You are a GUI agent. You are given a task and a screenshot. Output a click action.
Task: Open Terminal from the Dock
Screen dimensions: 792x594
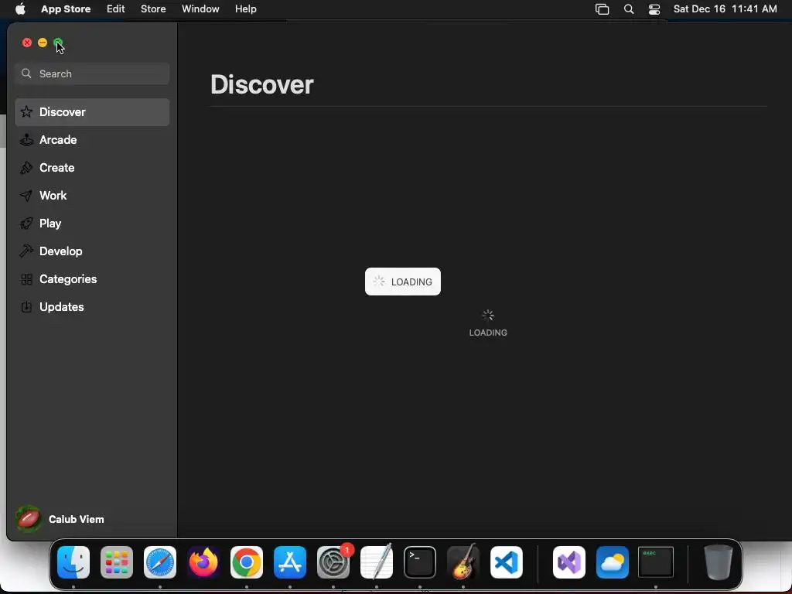[420, 562]
